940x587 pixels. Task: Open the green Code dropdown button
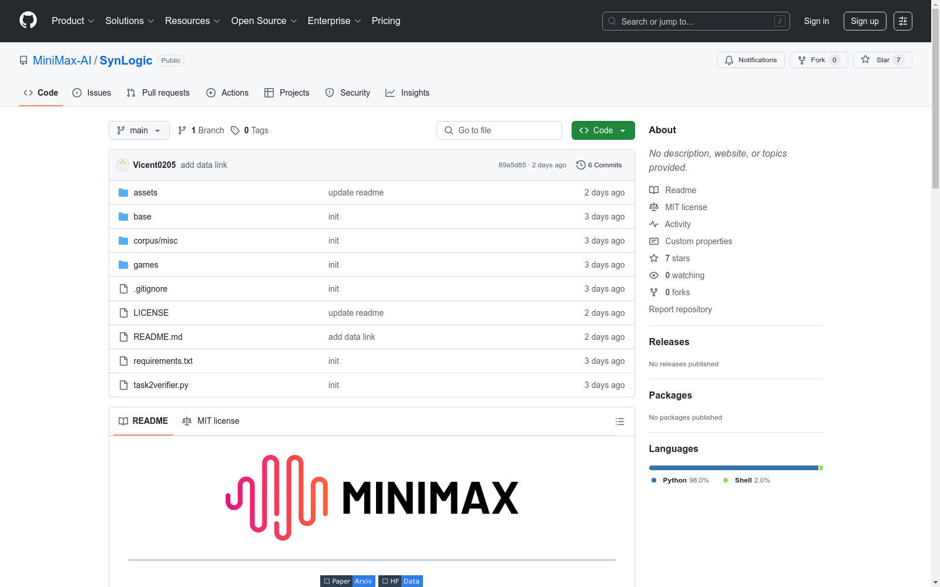point(603,130)
